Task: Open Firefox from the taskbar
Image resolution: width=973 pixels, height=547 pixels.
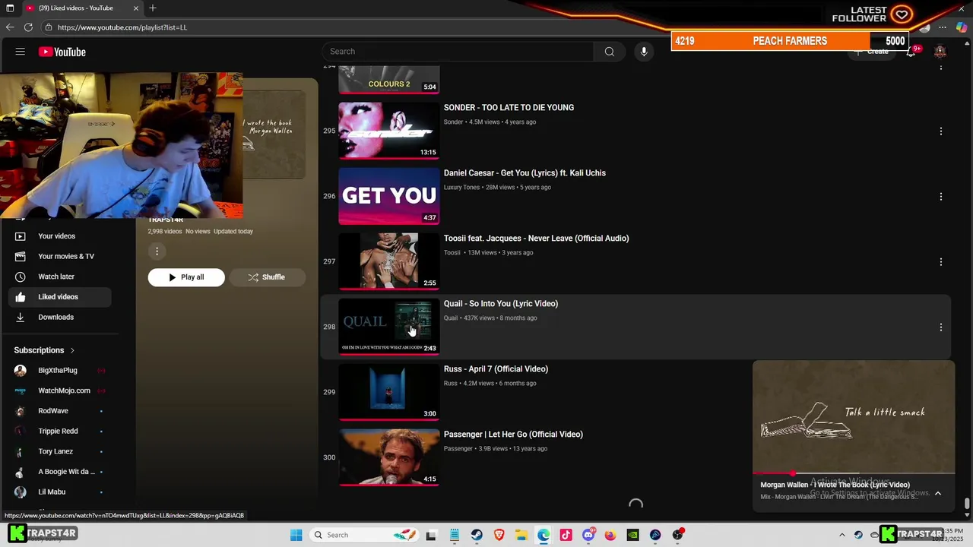Action: coord(610,535)
